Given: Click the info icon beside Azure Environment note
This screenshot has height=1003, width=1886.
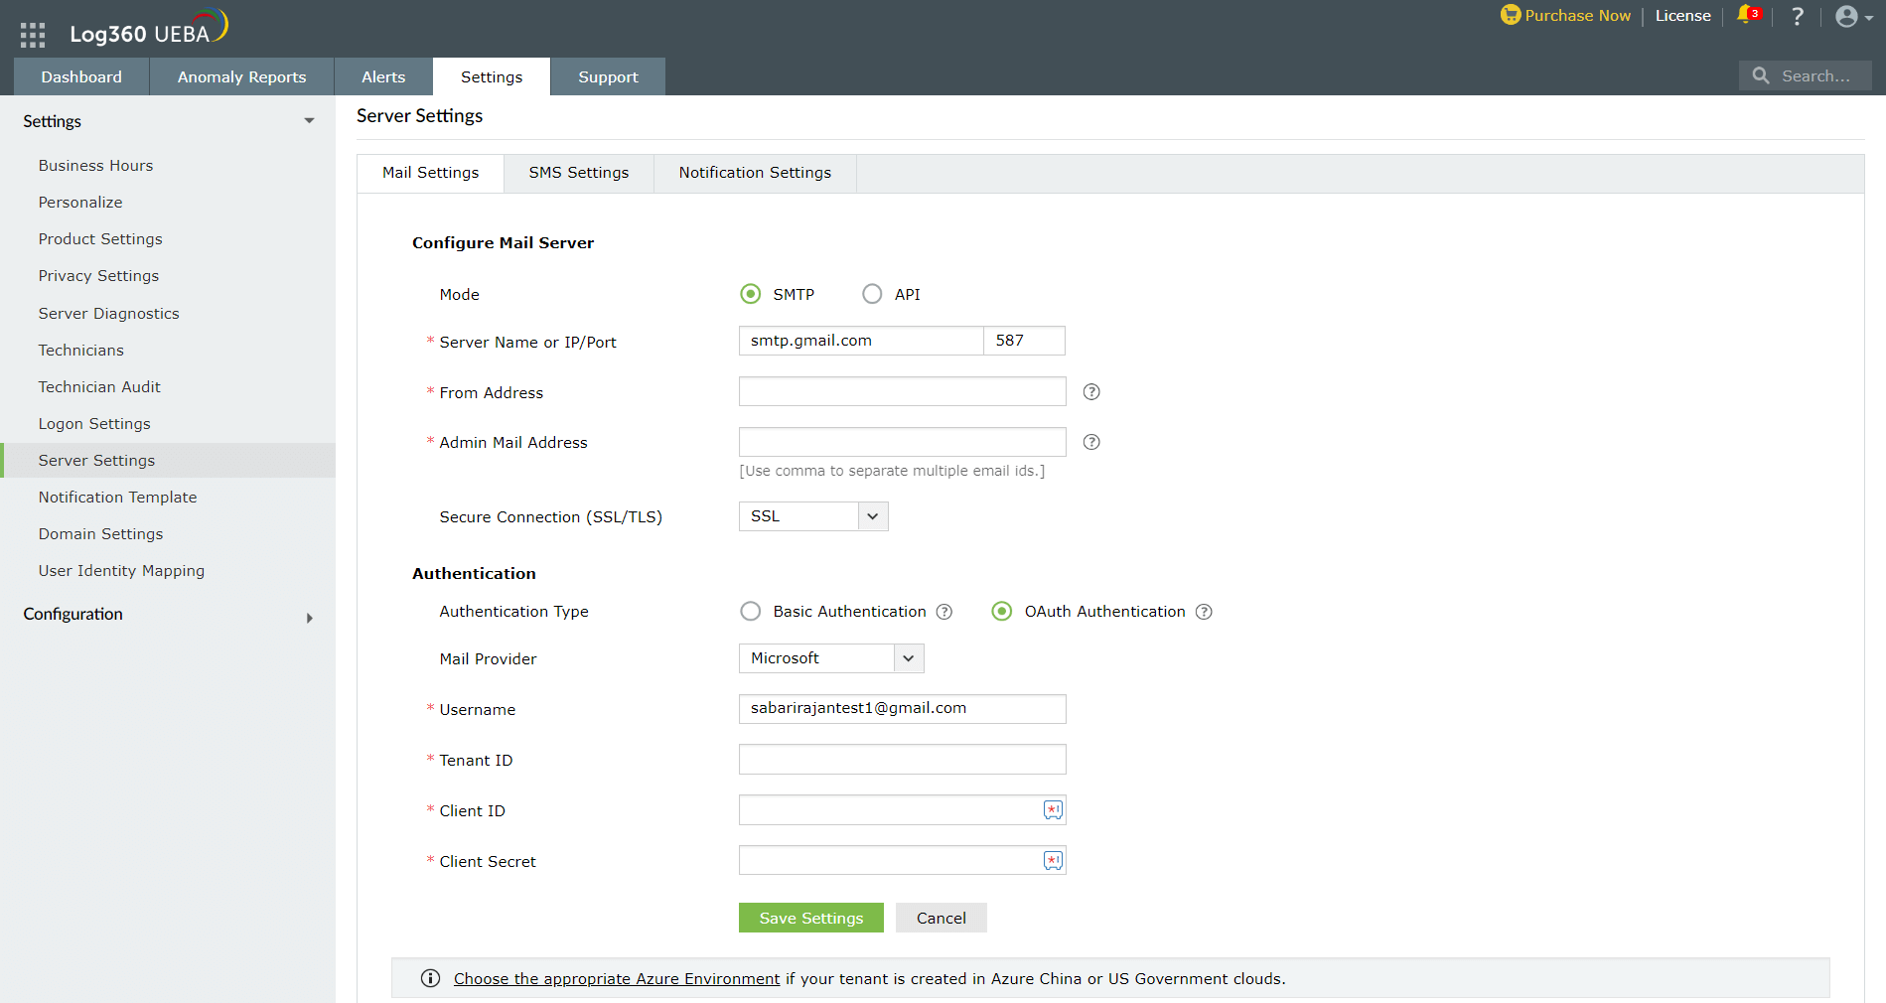Looking at the screenshot, I should click(x=430, y=978).
